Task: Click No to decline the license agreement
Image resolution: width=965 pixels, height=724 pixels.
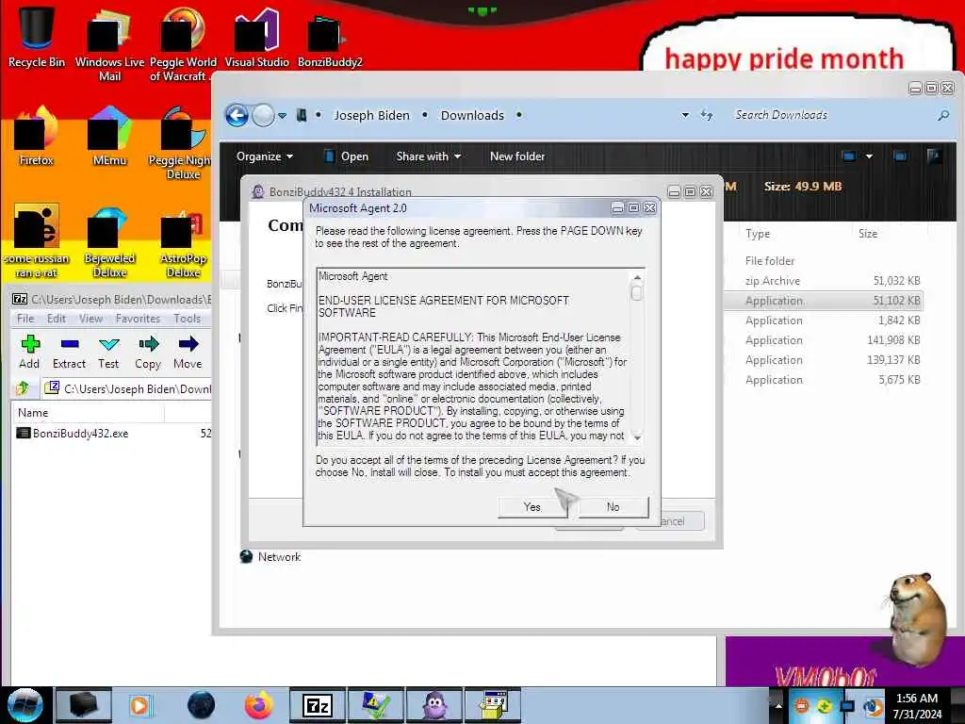Action: [x=613, y=507]
